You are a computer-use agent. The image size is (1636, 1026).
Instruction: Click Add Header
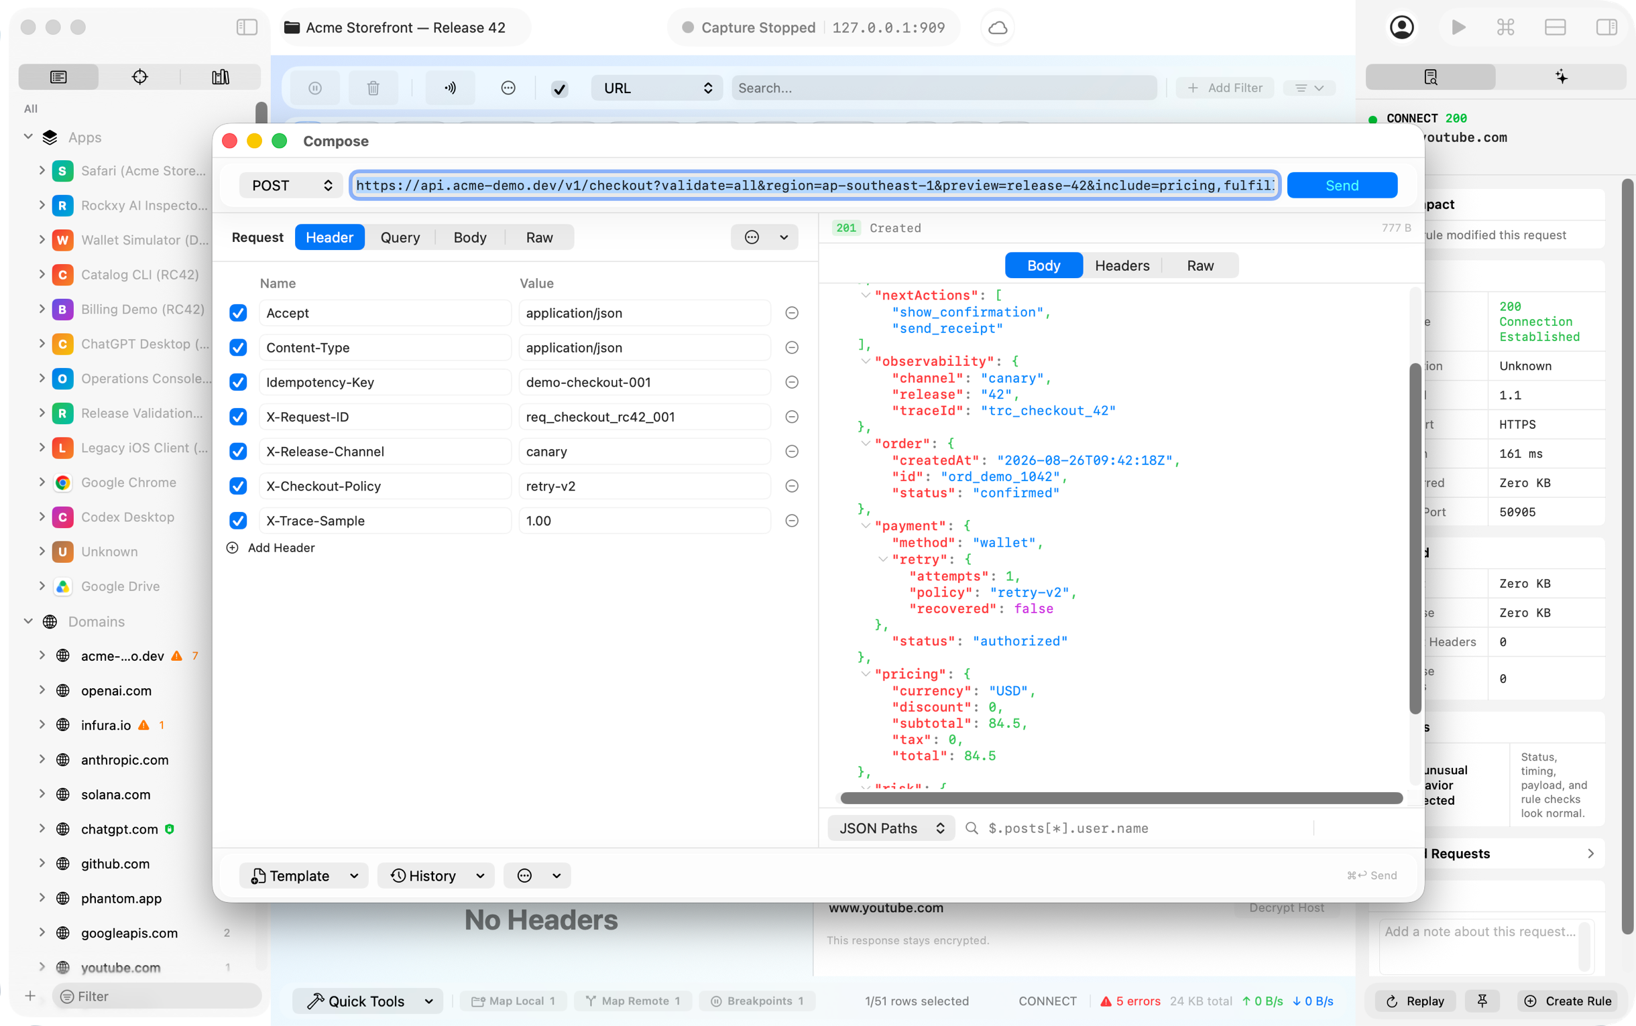click(x=271, y=548)
